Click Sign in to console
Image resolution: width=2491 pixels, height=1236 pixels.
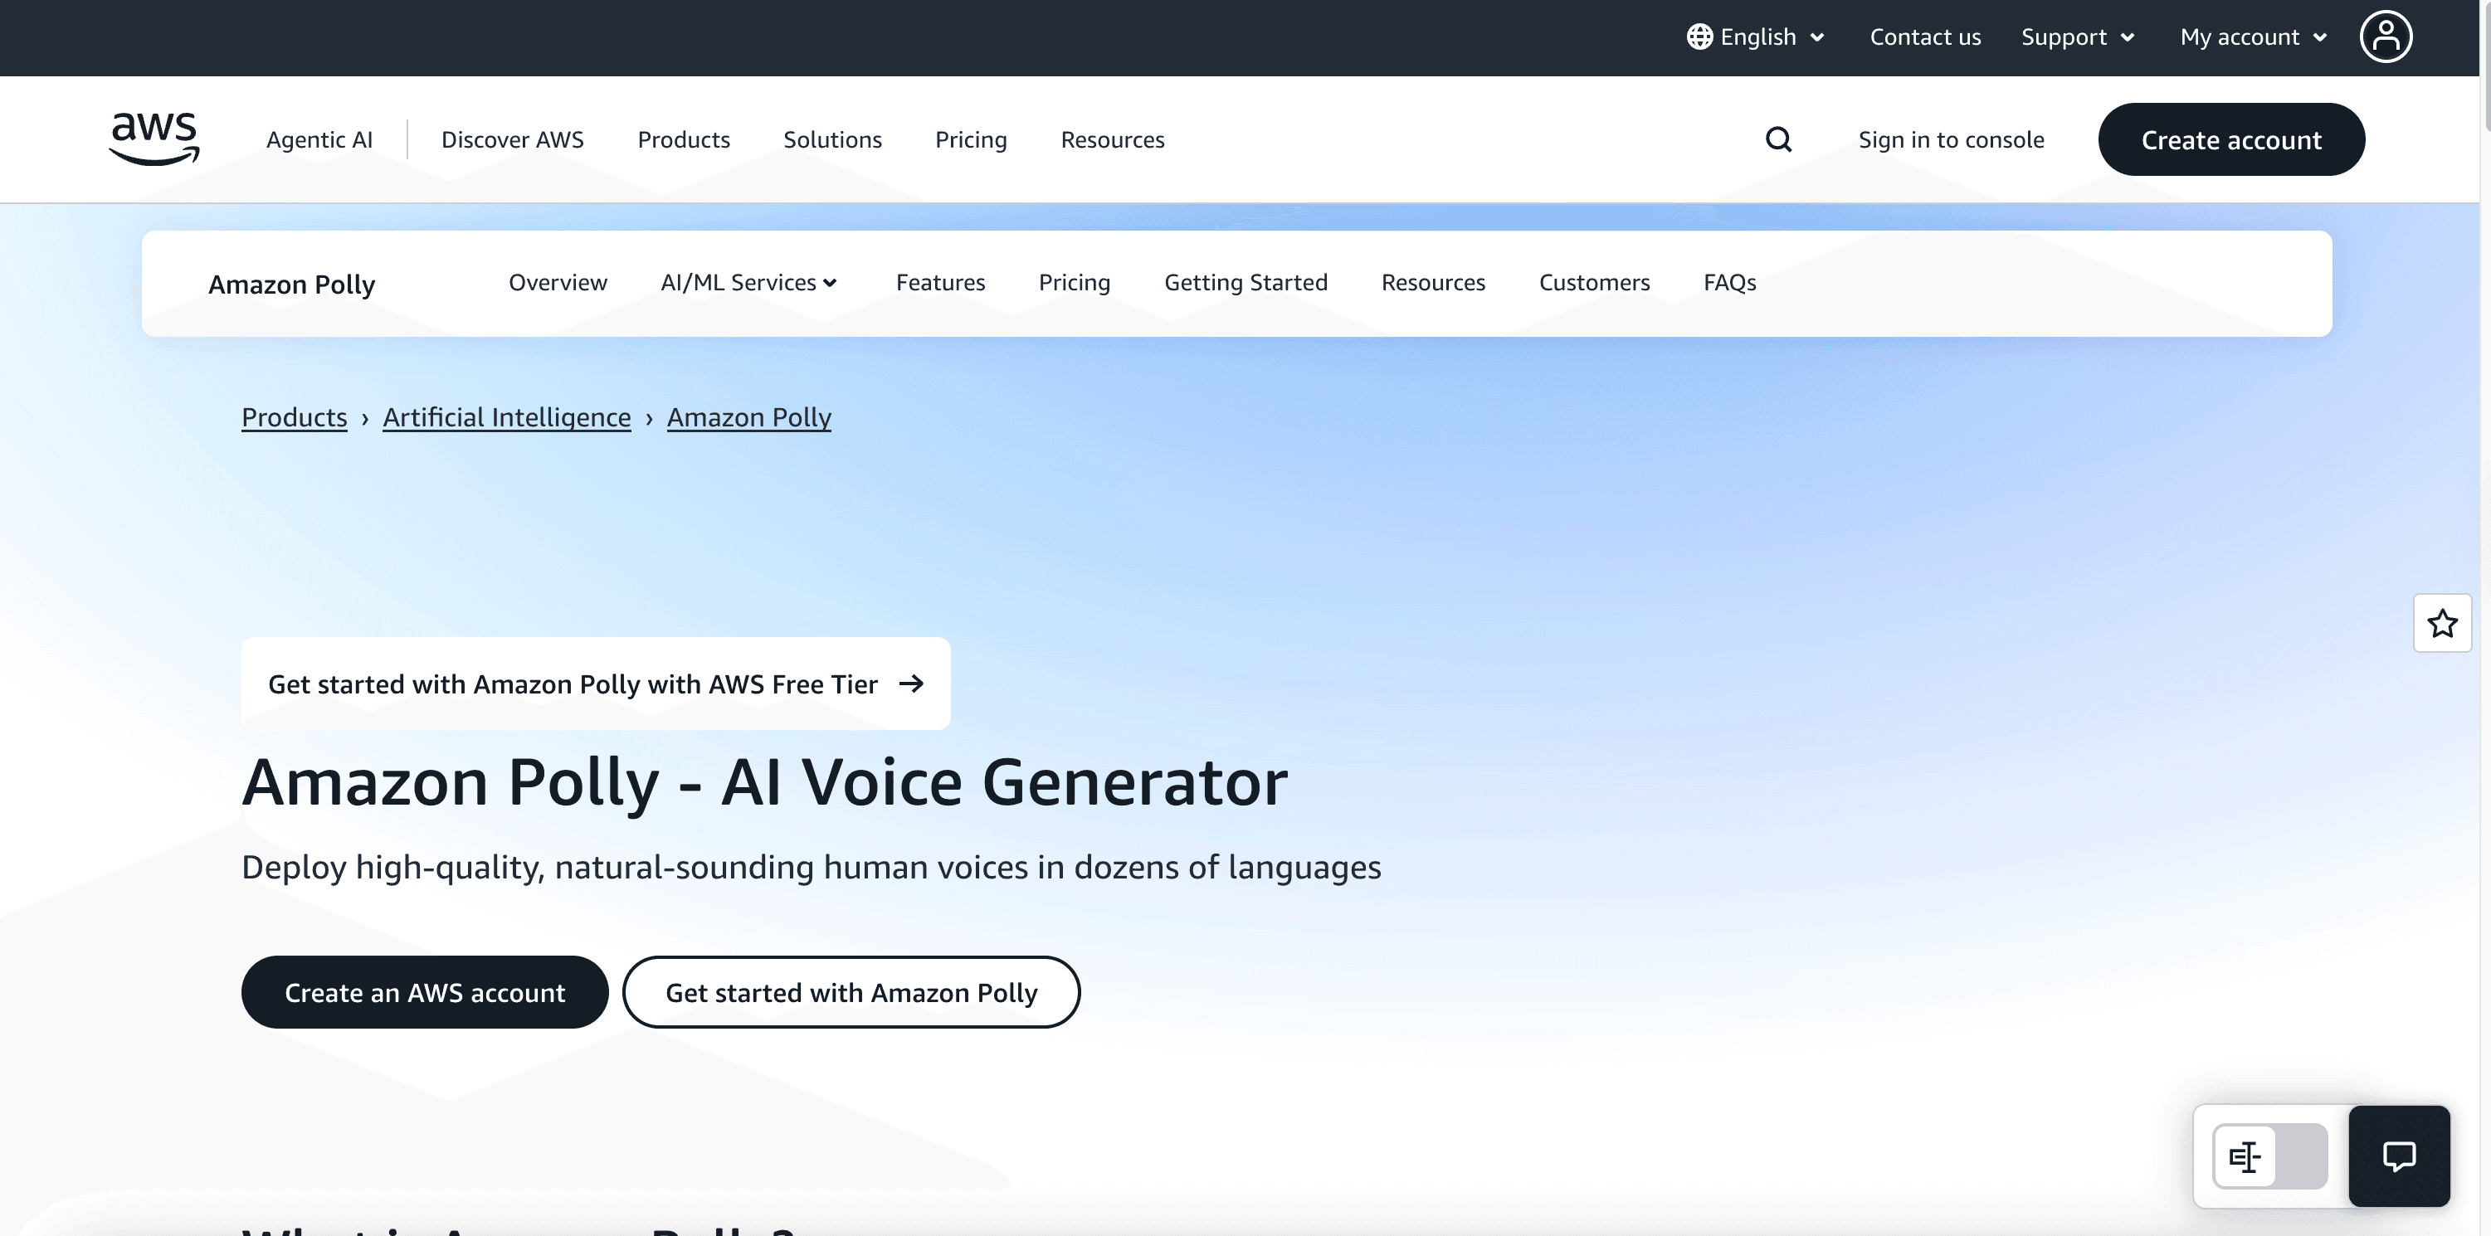(x=1952, y=140)
